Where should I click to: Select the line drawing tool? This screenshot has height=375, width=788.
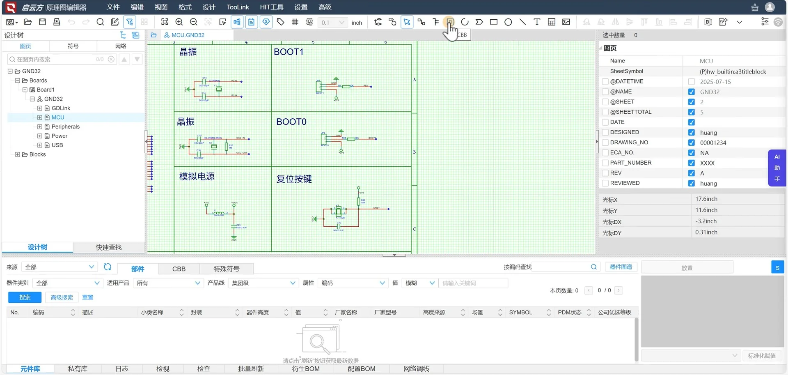click(522, 22)
